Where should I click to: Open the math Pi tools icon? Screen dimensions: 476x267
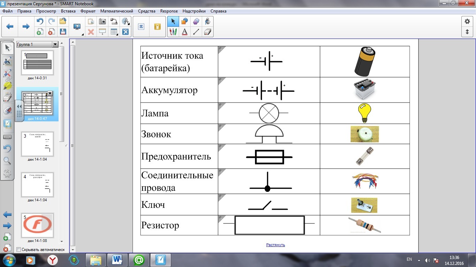(x=141, y=26)
